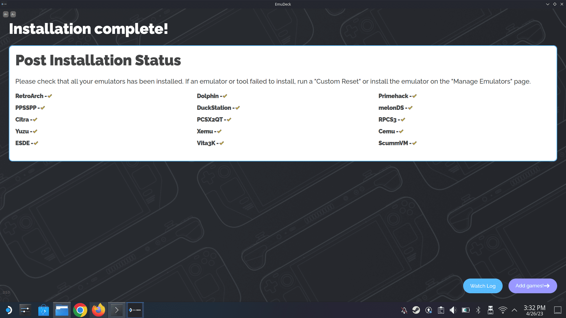Open the clock showing 3:32 PM
This screenshot has height=318, width=566.
tap(534, 310)
